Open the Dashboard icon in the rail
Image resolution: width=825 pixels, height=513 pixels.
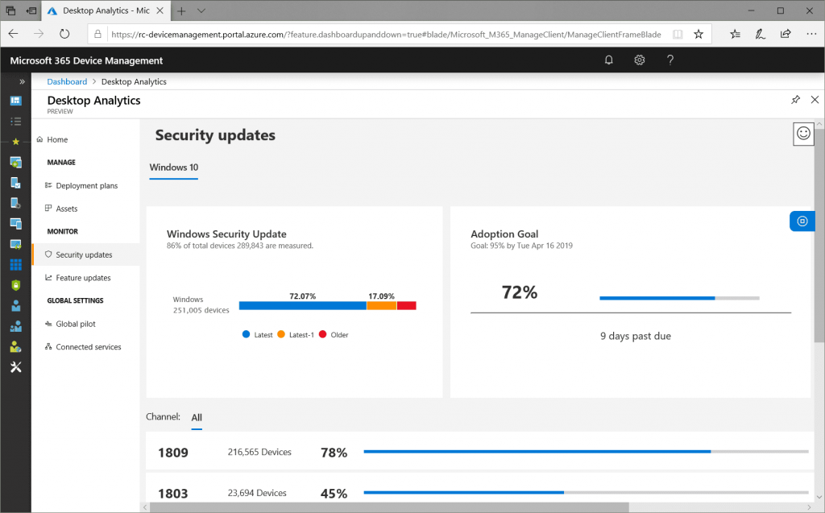(x=16, y=101)
